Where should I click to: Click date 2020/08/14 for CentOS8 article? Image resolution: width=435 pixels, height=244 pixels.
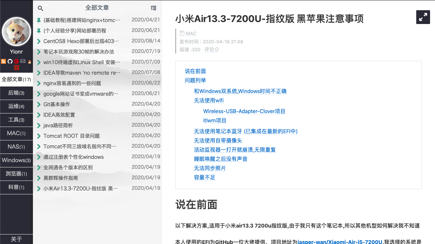(146, 41)
